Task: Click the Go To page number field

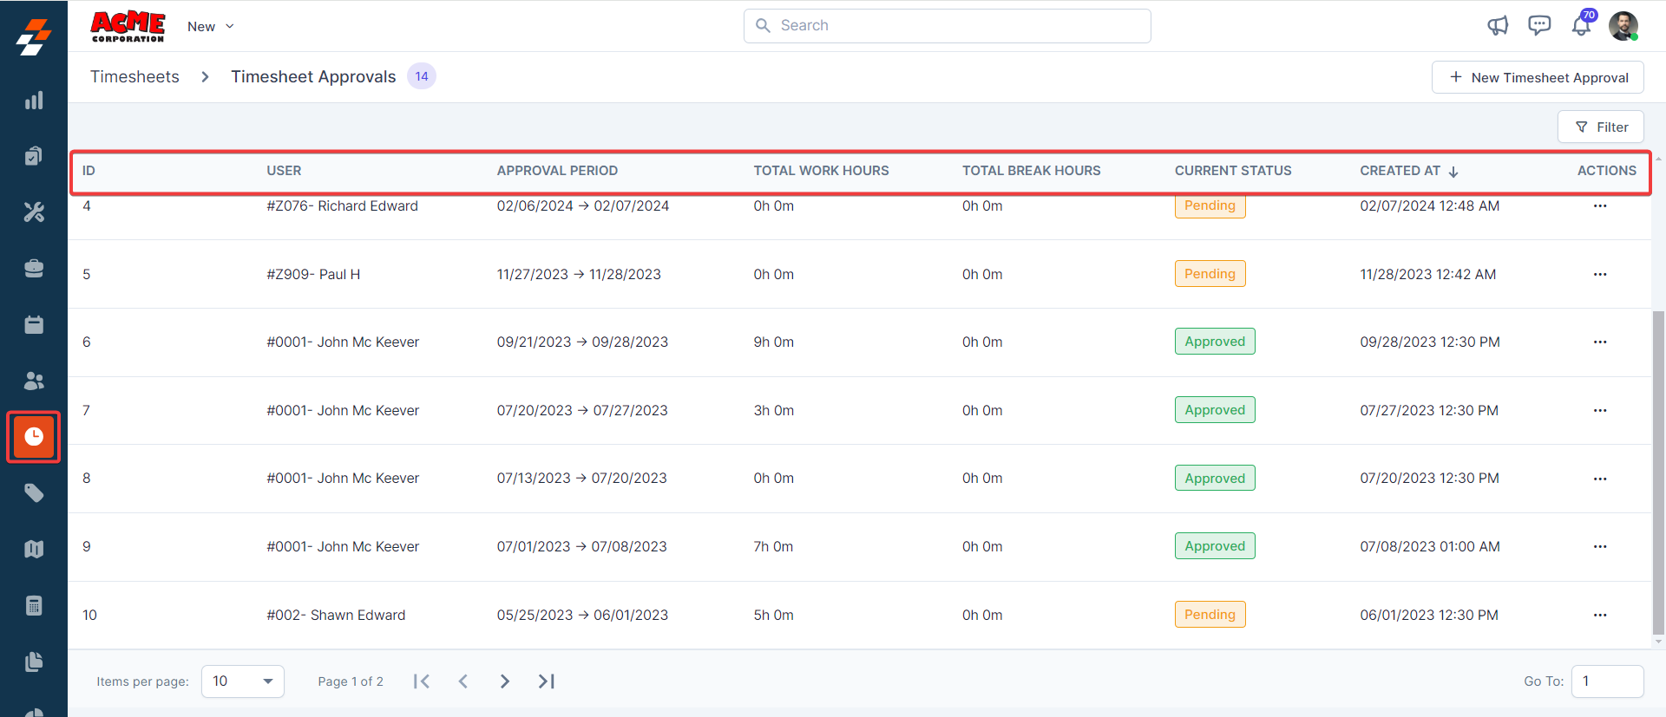Action: tap(1607, 681)
